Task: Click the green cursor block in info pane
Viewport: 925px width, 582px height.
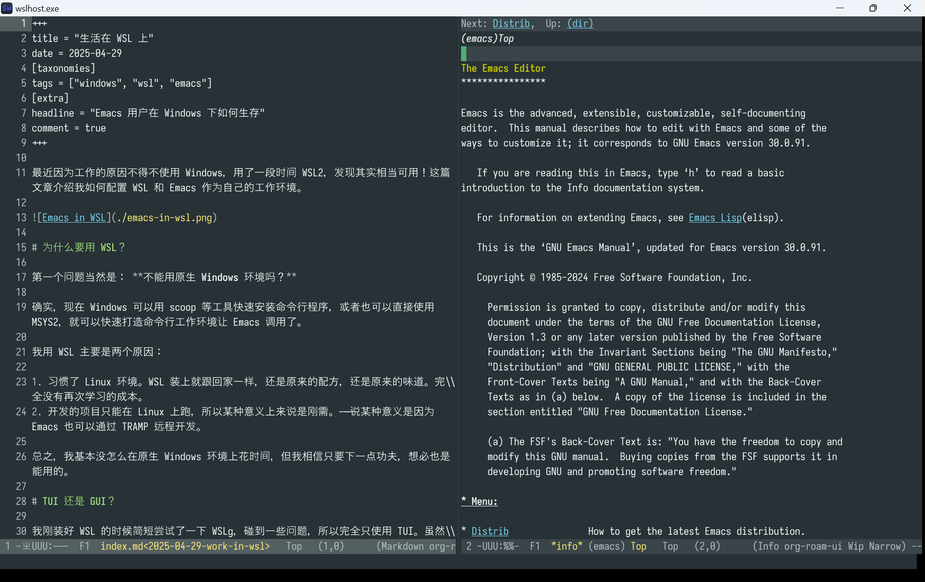Action: click(x=464, y=53)
